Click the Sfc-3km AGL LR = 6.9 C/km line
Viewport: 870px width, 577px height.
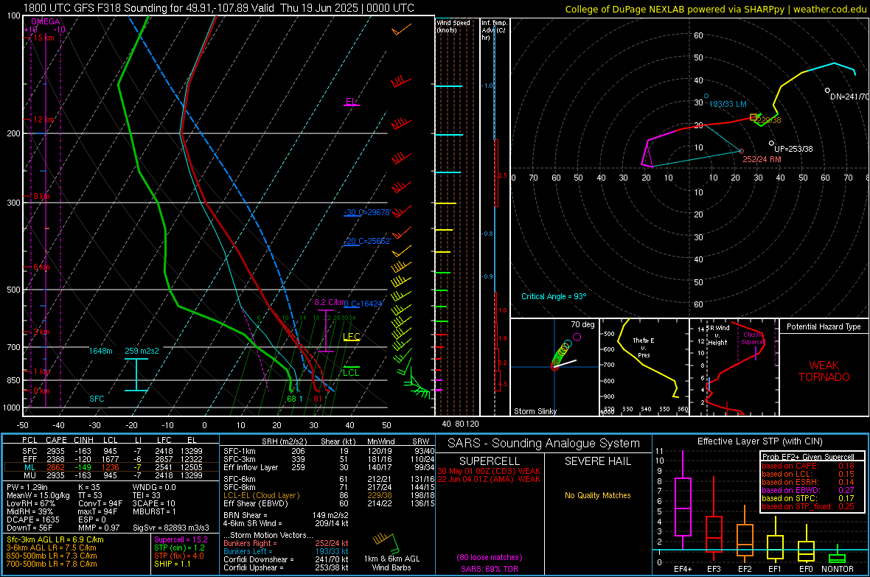(x=55, y=539)
